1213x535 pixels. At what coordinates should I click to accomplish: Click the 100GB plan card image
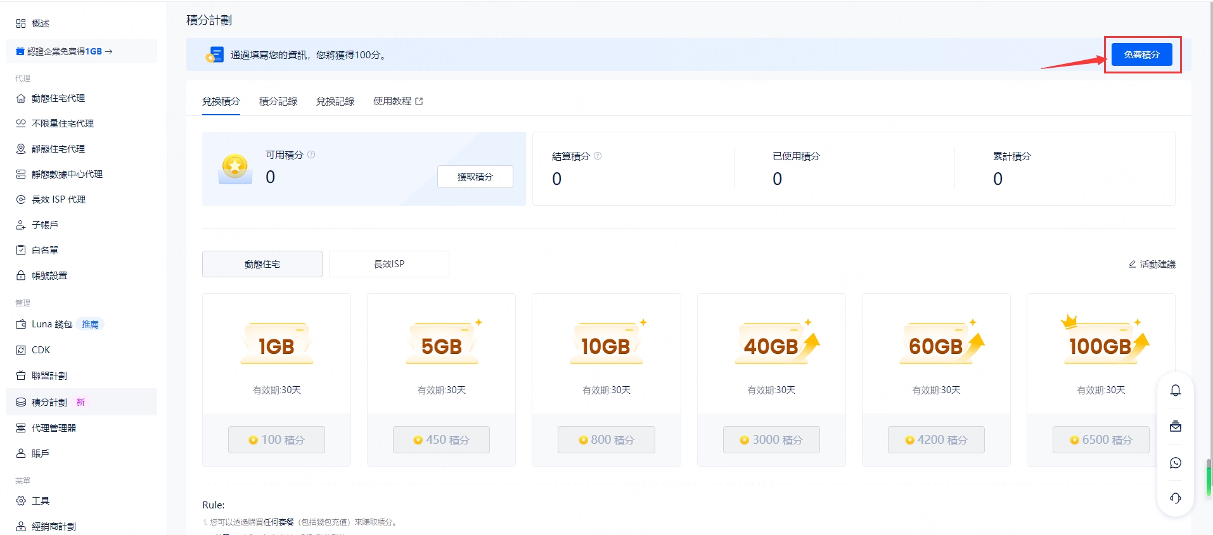pyautogui.click(x=1101, y=344)
